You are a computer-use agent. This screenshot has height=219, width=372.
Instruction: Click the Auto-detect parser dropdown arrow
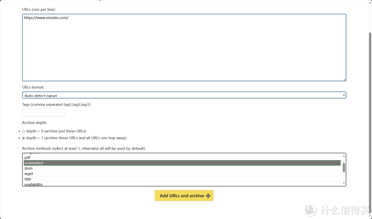coord(343,95)
